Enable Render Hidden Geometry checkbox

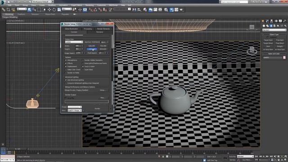pos(83,60)
